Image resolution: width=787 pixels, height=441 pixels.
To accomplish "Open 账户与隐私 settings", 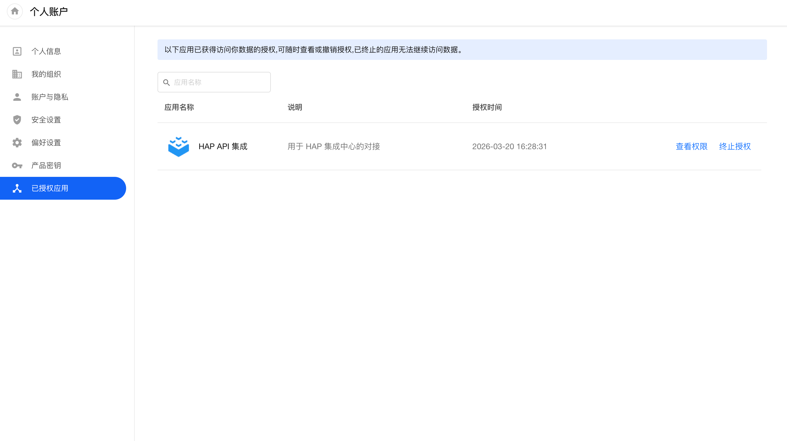I will coord(50,97).
